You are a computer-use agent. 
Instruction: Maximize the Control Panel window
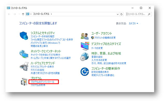point(141,8)
